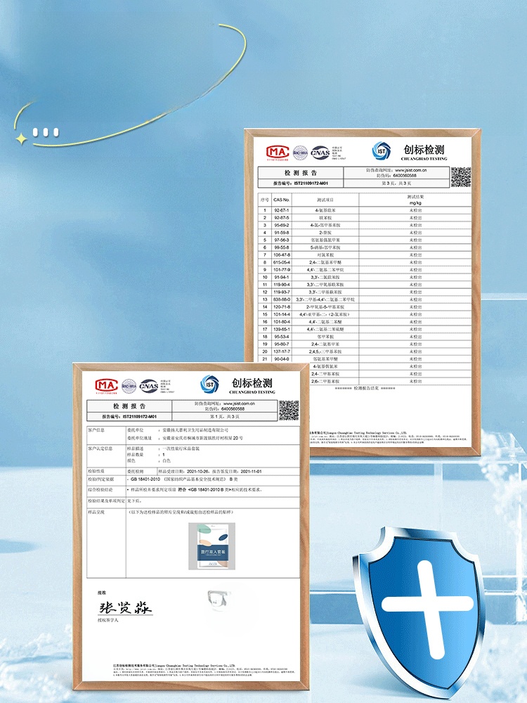Screen dimensions: 527x703
Task: Click the three white dots in the oval
Action: pyautogui.click(x=46, y=132)
